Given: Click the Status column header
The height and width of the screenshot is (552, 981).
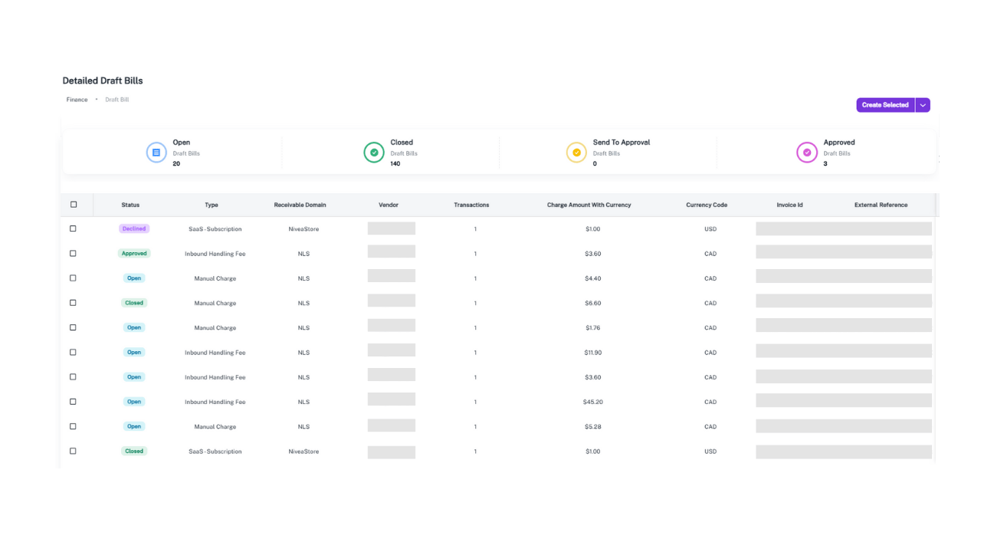Looking at the screenshot, I should point(130,204).
